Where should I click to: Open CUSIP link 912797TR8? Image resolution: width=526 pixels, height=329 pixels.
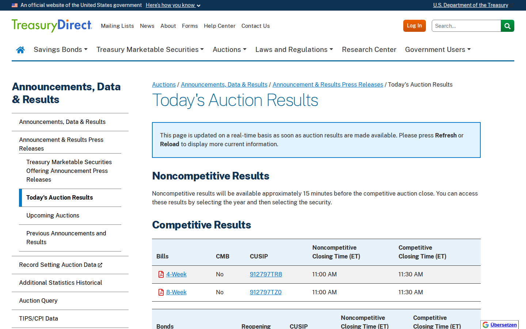(x=266, y=275)
